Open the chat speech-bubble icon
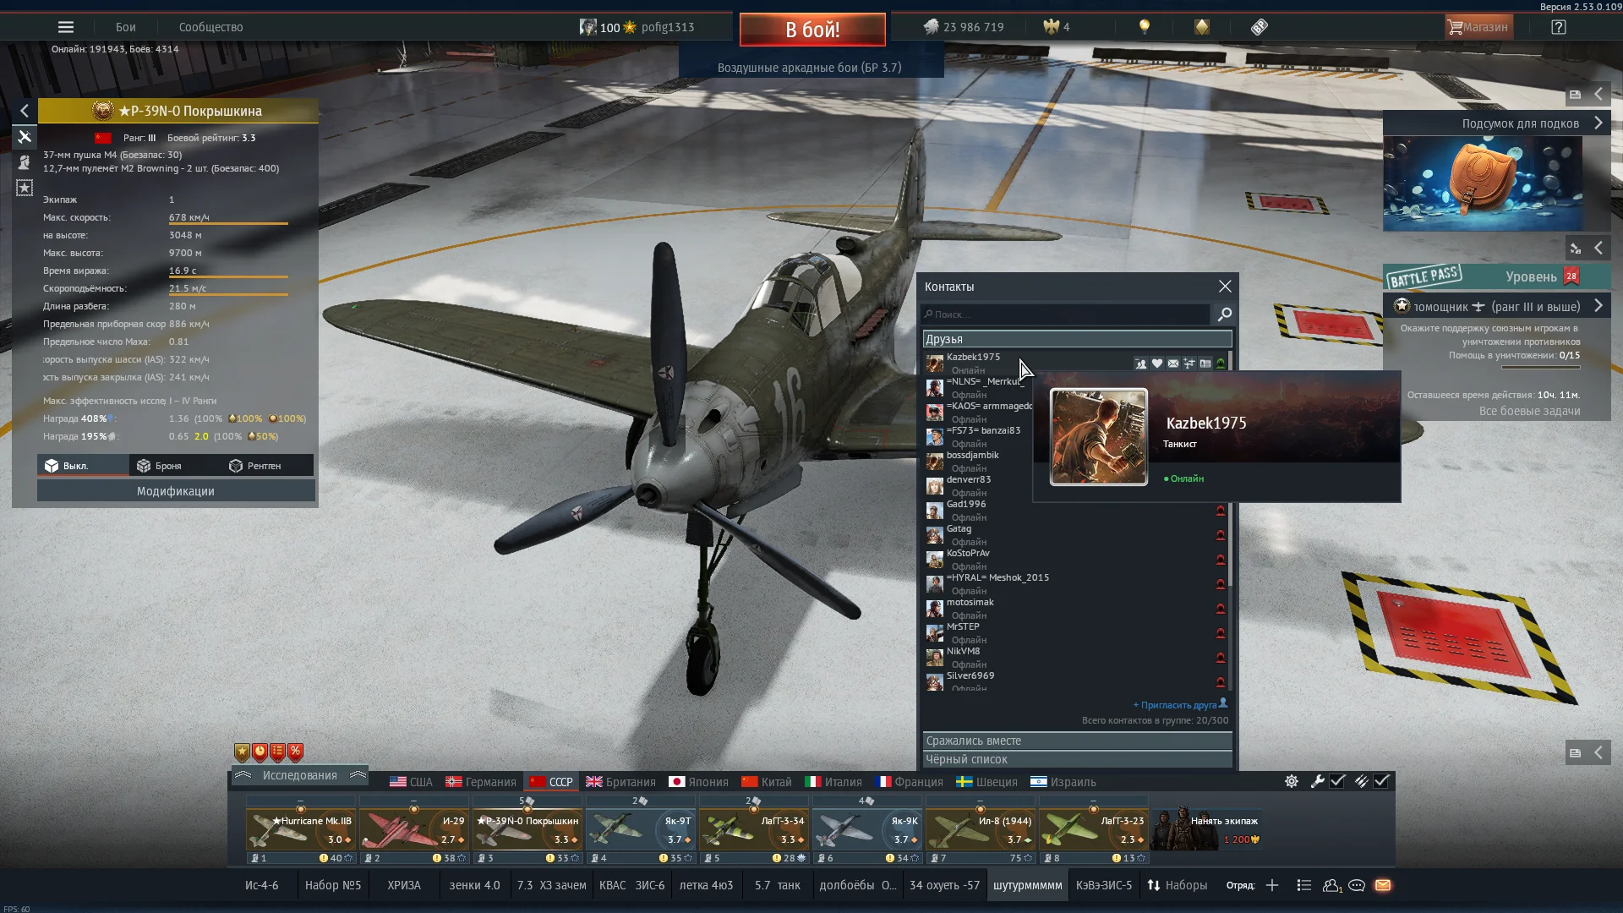The height and width of the screenshot is (913, 1623). pyautogui.click(x=1357, y=885)
